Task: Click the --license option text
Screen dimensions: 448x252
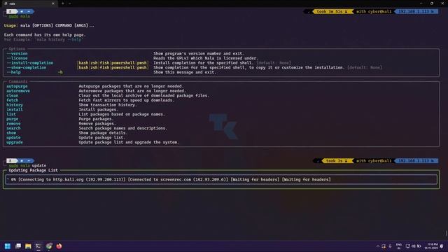Action: click(17, 58)
